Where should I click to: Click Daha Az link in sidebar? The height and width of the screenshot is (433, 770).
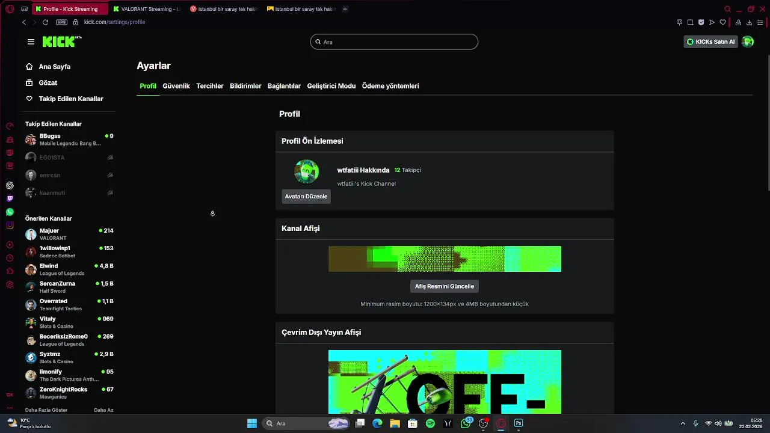point(103,410)
